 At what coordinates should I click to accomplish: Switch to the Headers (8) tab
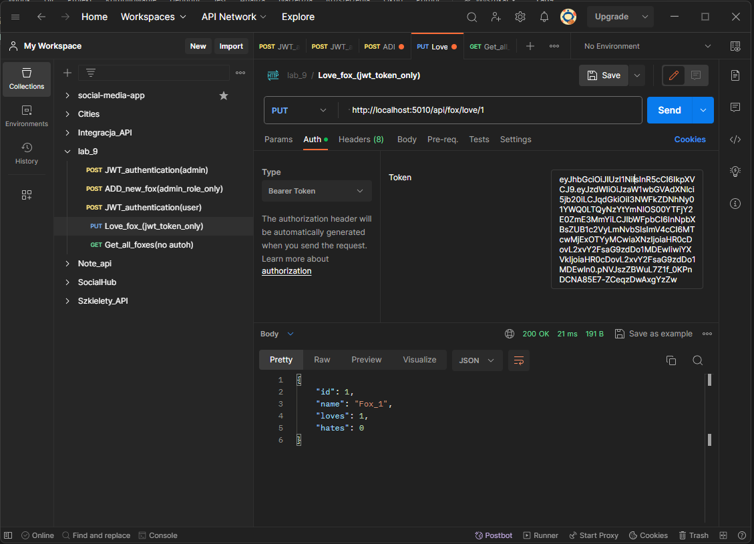361,140
